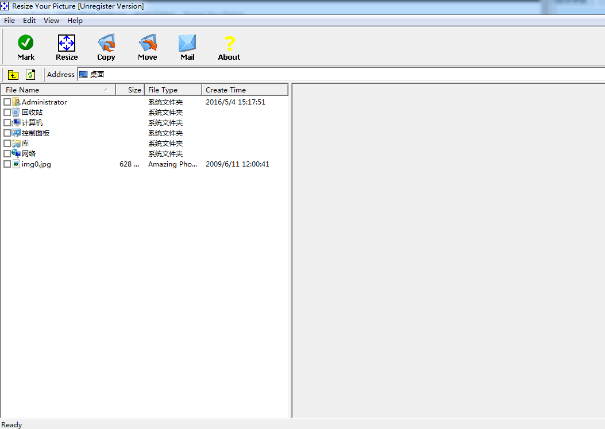Check the checkbox next to img0.jpg
The image size is (605, 429).
click(7, 164)
